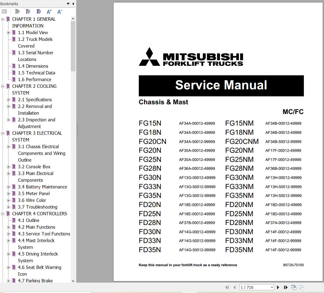Click bookmark icon beside 4.1 Outline
The height and width of the screenshot is (293, 324).
click(14, 220)
